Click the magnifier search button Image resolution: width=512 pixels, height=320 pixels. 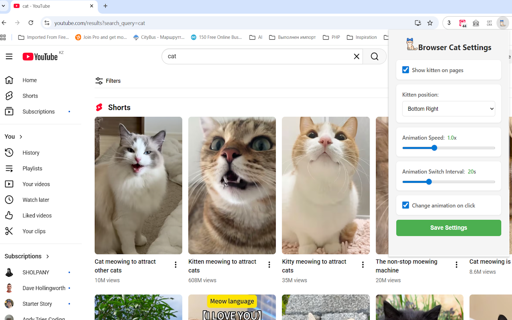pyautogui.click(x=374, y=56)
